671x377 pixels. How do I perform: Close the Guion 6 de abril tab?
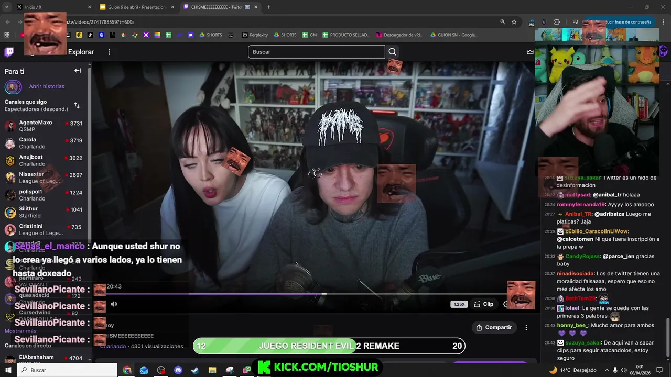172,7
